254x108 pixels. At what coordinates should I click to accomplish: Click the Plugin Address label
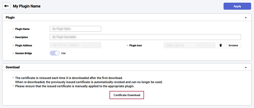(x=24, y=45)
